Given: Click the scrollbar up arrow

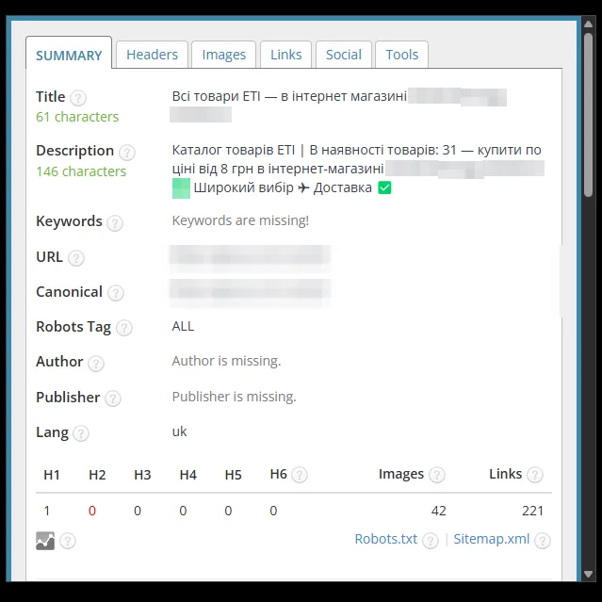Looking at the screenshot, I should point(588,24).
